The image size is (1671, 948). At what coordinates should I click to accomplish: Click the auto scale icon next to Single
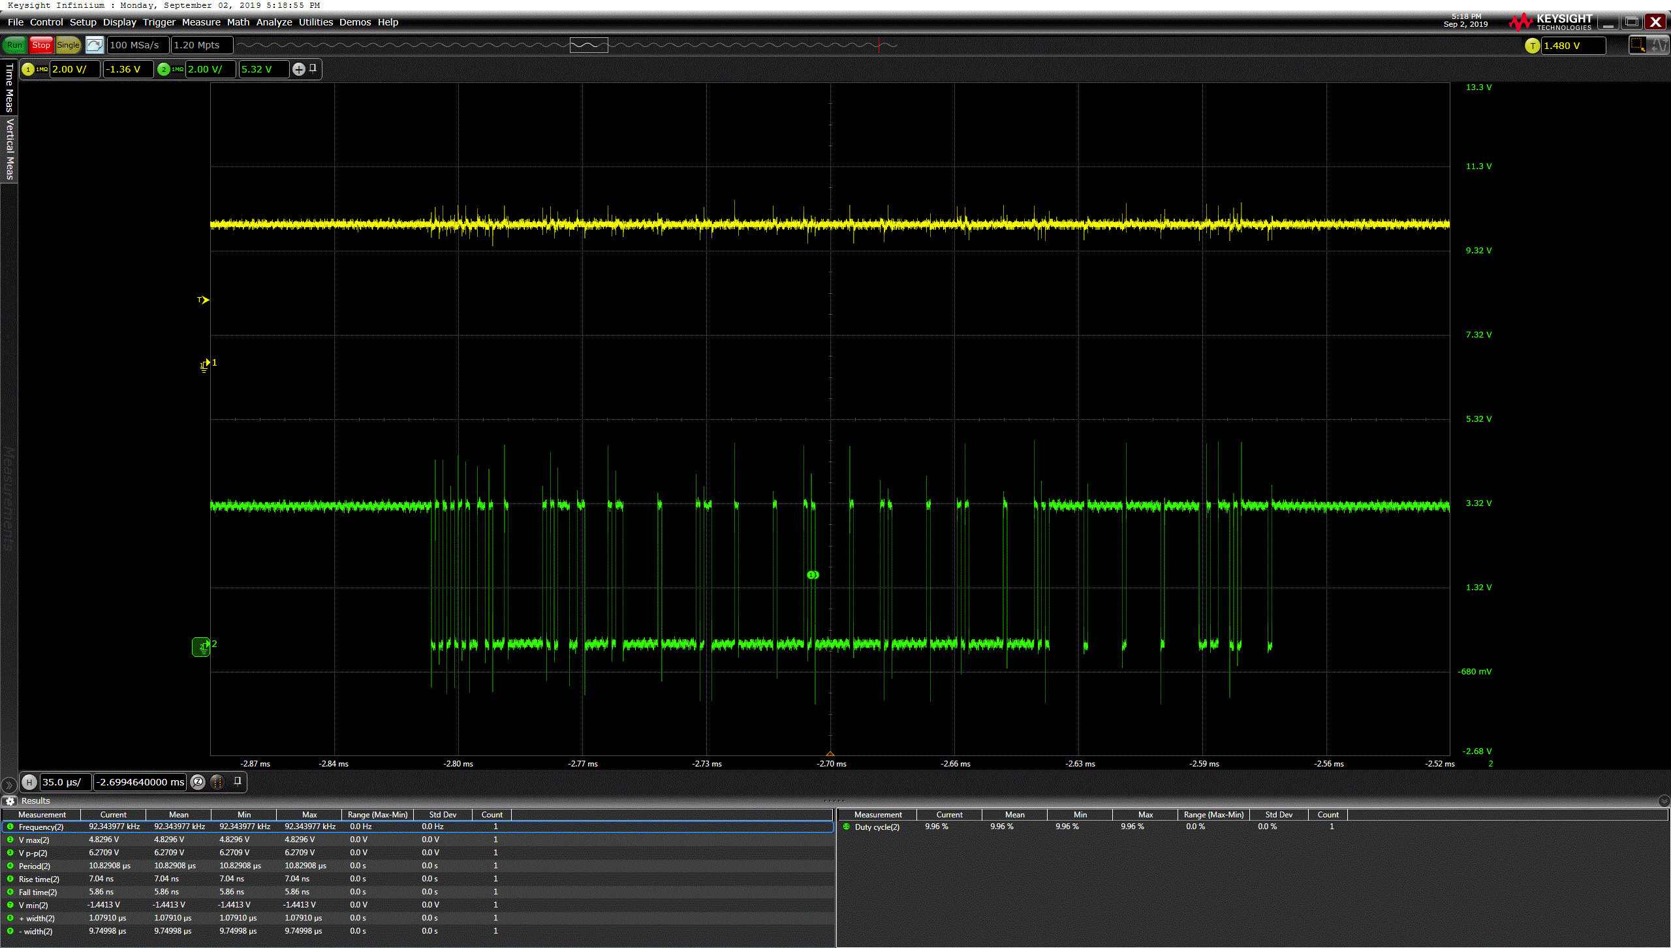(95, 45)
